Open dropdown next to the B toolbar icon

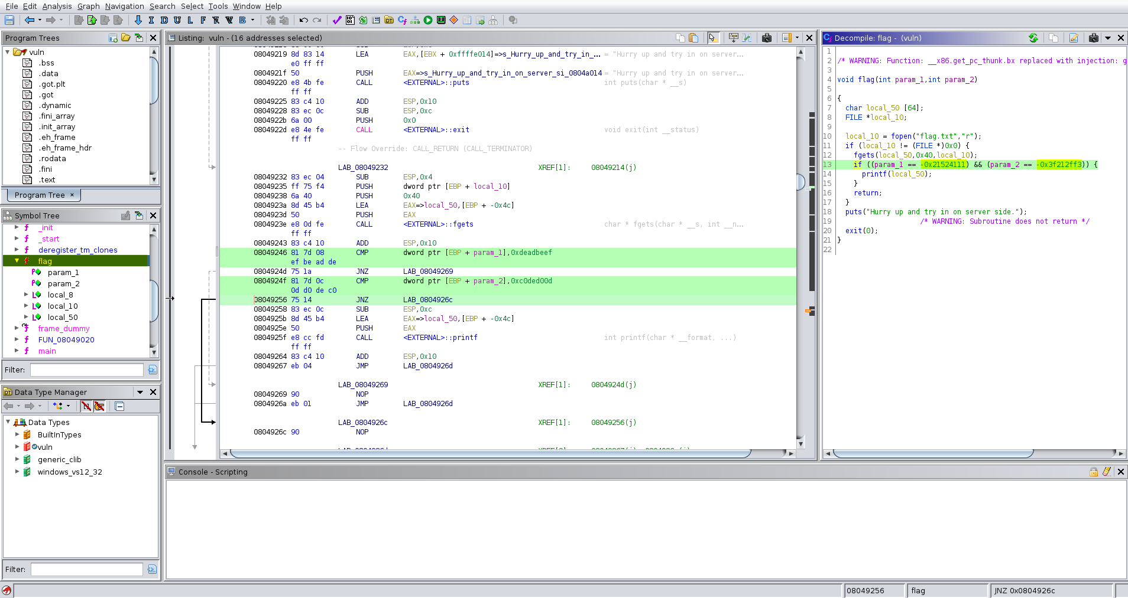click(253, 20)
